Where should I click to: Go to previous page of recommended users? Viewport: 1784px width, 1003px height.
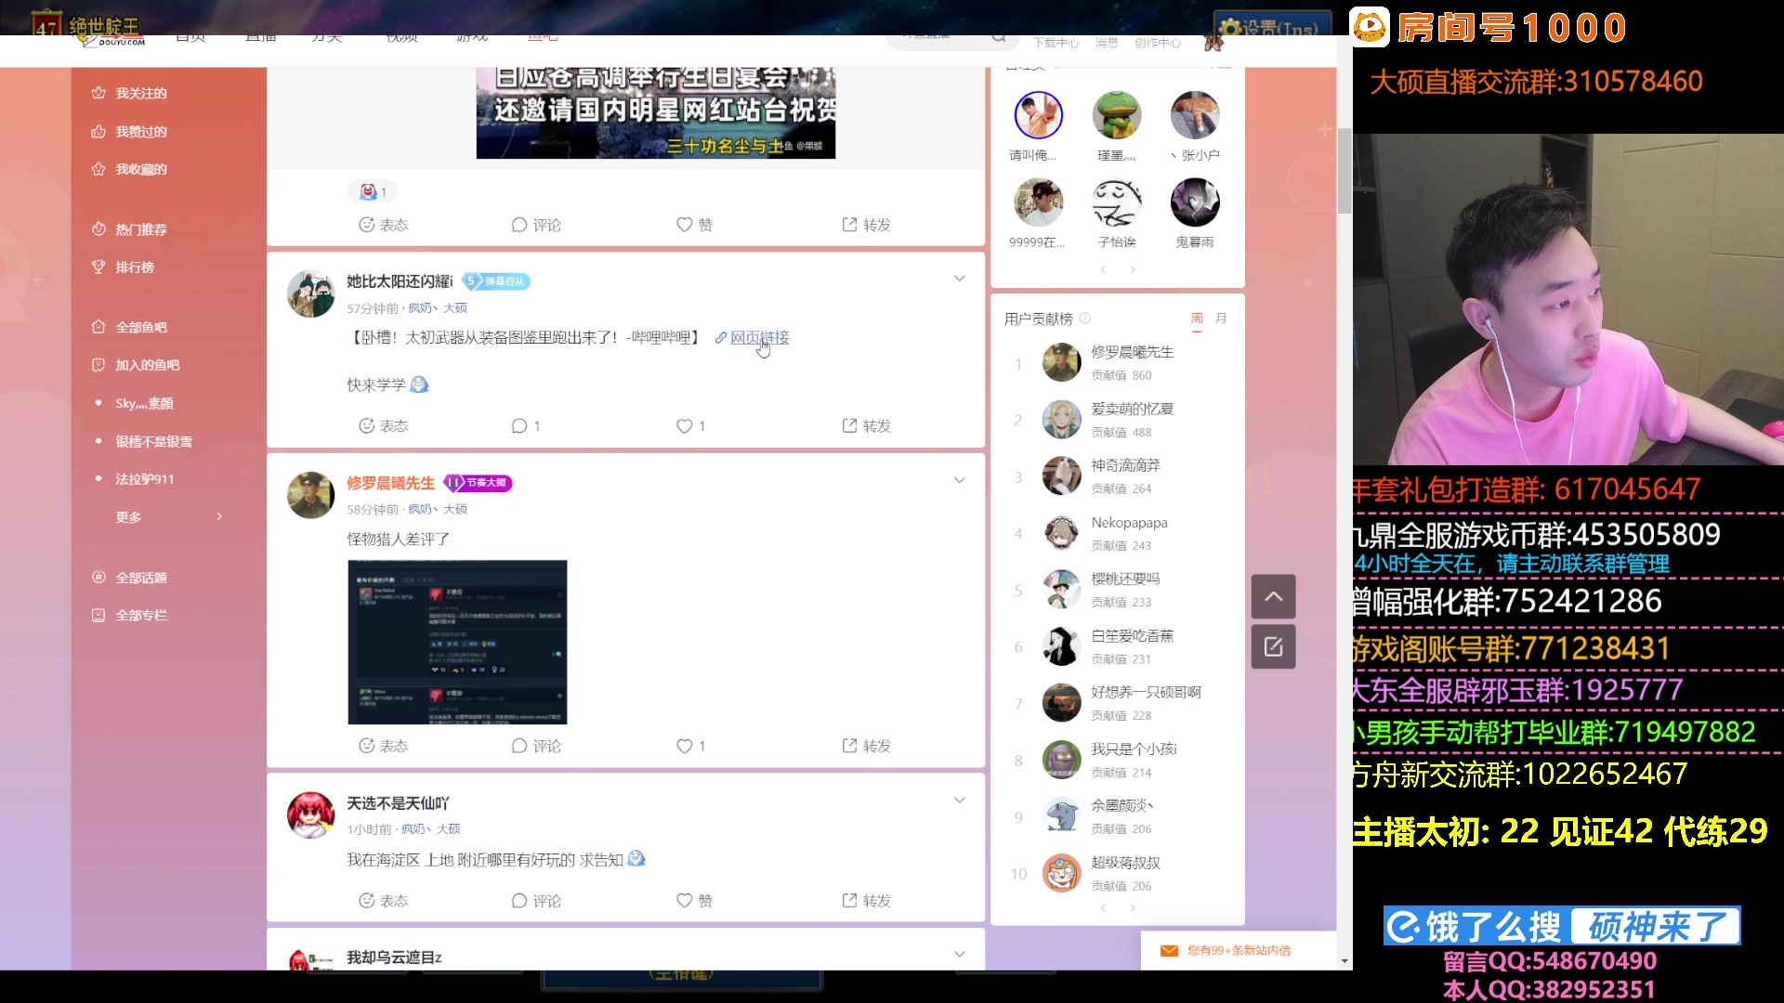pyautogui.click(x=1103, y=269)
